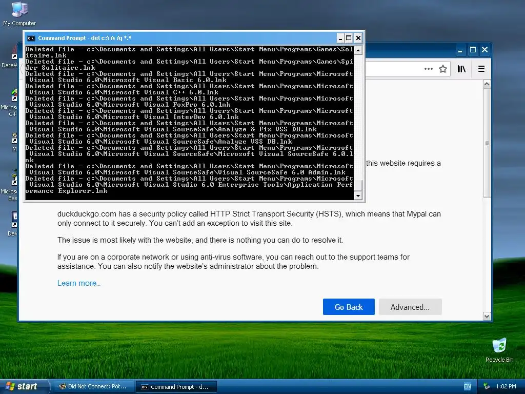Minimize the Command Prompt window
Screen dimensions: 525x394
(340, 38)
